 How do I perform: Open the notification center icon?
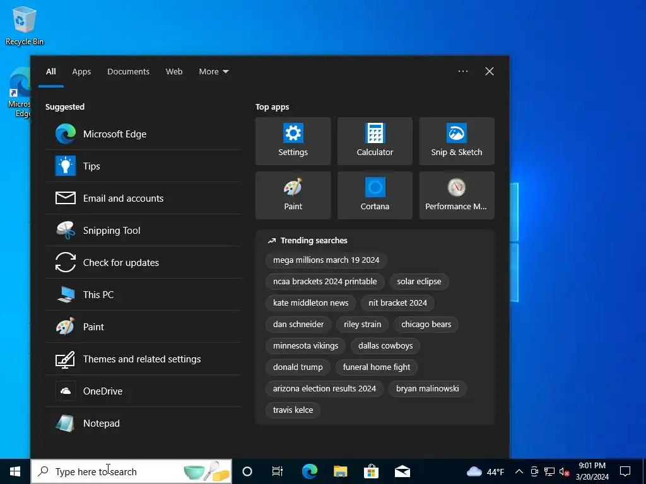(625, 471)
